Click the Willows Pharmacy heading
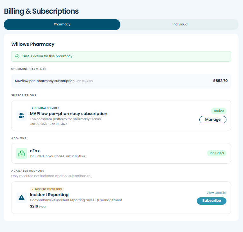 tap(33, 44)
